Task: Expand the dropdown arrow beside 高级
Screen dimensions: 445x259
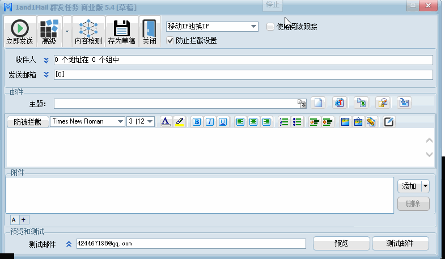Action: 67,31
